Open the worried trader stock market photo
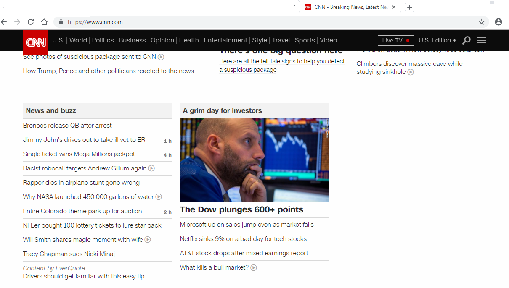This screenshot has height=288, width=509. click(254, 160)
